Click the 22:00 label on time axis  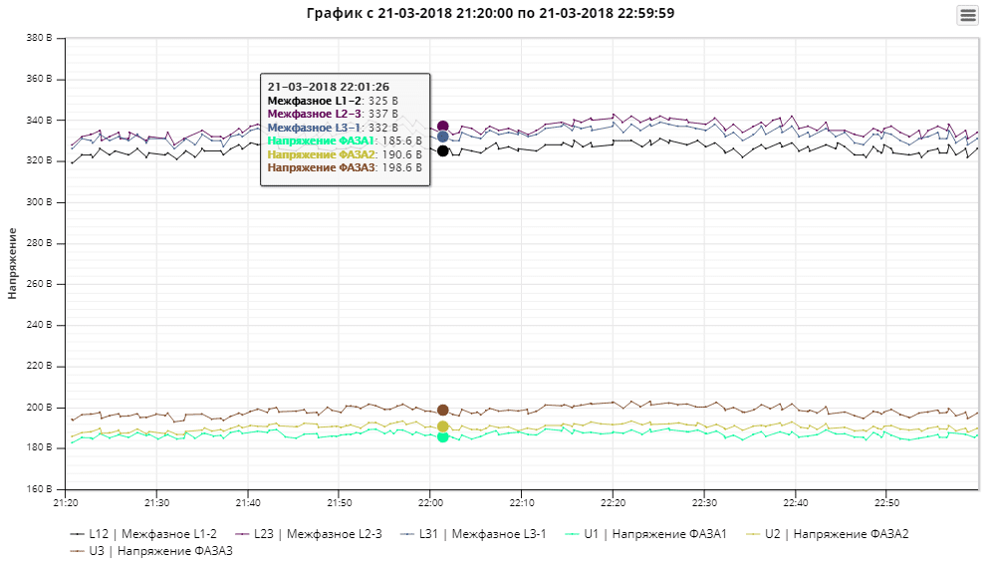click(430, 502)
